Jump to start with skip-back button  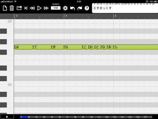[26, 8]
